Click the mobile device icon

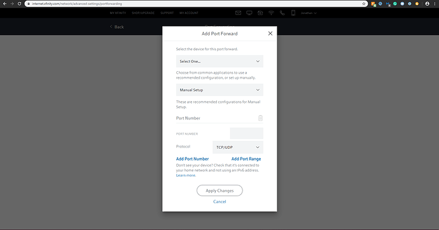[293, 13]
